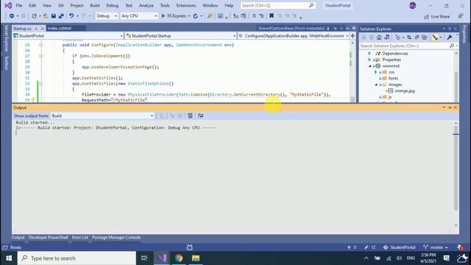Open the Analyze menu

(x=146, y=5)
